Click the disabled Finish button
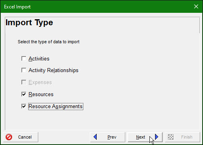Screen dimensions: 203x145 point(182,137)
